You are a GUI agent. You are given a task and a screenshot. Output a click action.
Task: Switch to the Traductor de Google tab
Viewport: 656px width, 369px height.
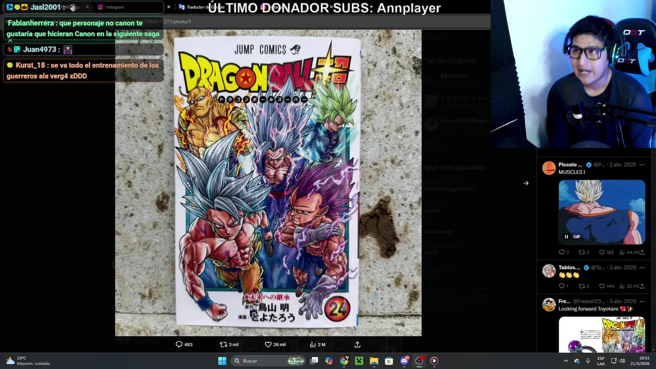[x=205, y=7]
